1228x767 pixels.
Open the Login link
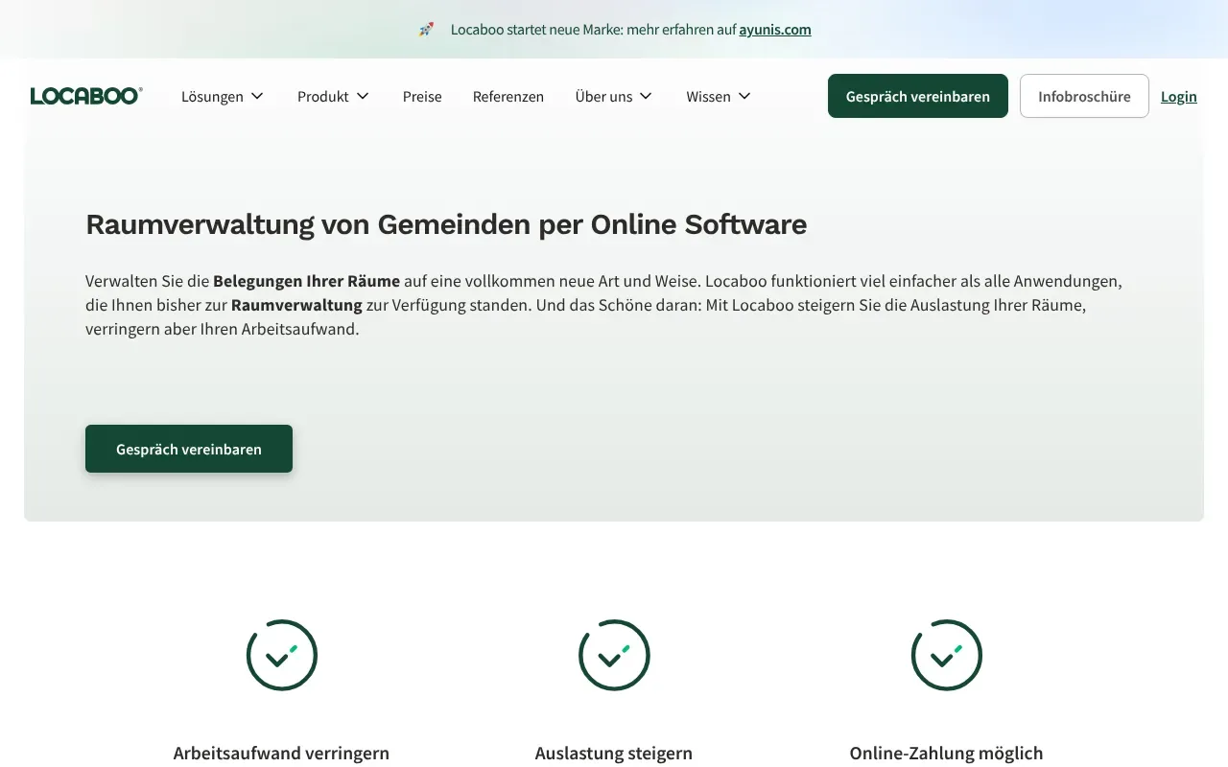1178,96
